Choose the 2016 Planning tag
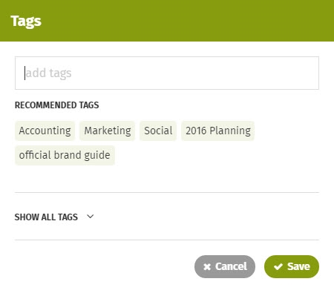This screenshot has width=334, height=293. click(218, 131)
